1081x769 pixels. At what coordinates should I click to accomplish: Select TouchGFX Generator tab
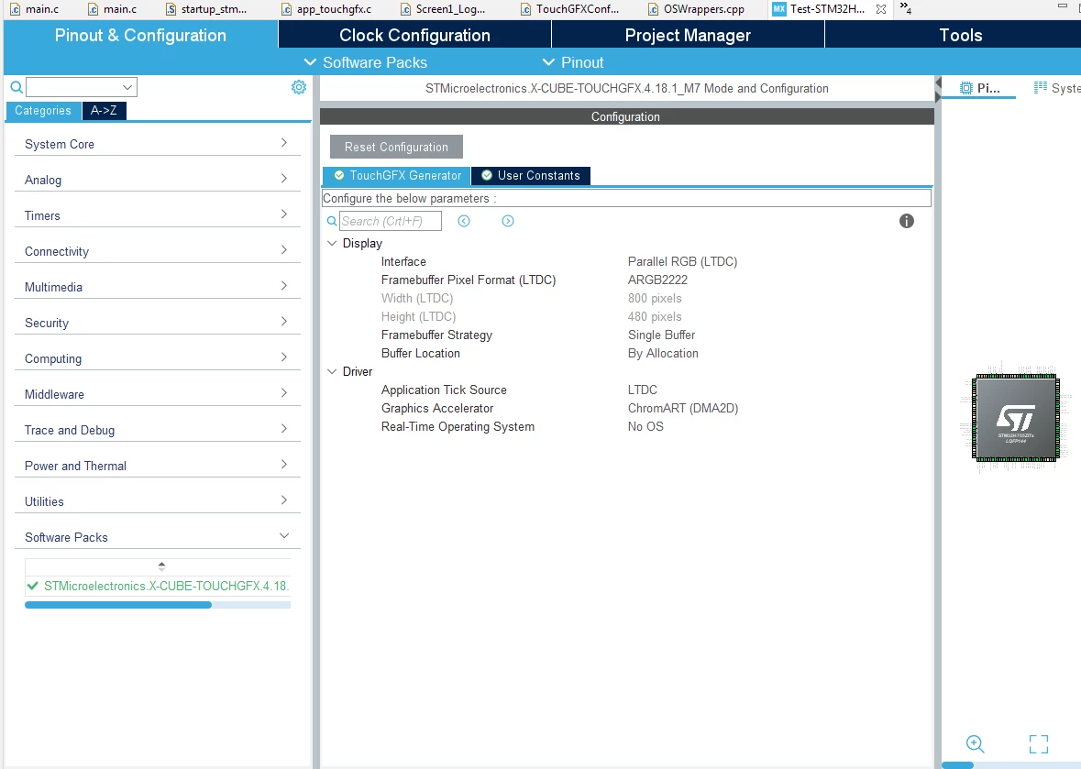click(396, 175)
